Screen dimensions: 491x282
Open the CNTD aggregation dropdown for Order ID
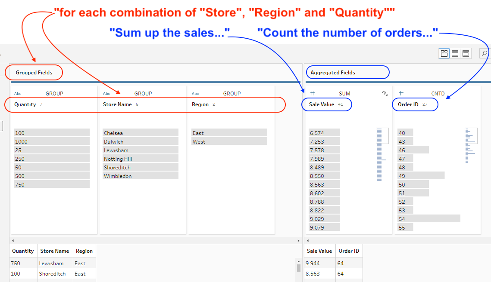pyautogui.click(x=438, y=93)
